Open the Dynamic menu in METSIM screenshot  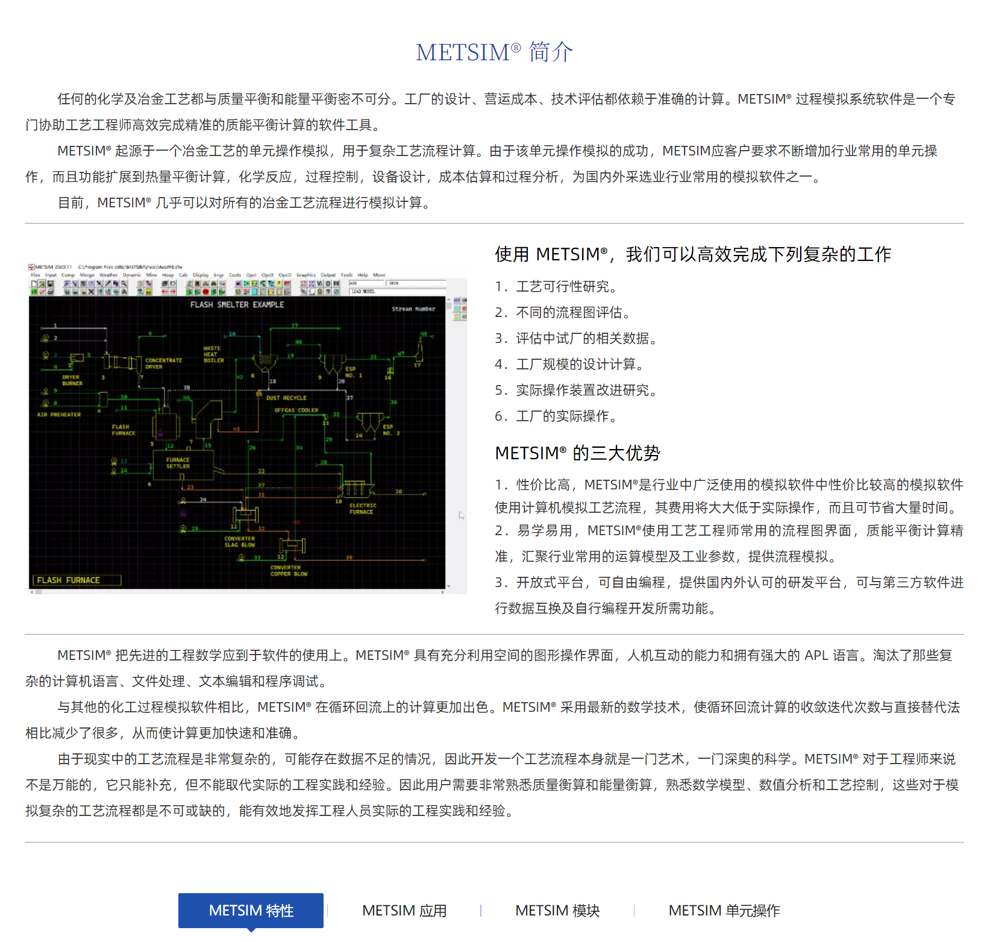coord(132,275)
